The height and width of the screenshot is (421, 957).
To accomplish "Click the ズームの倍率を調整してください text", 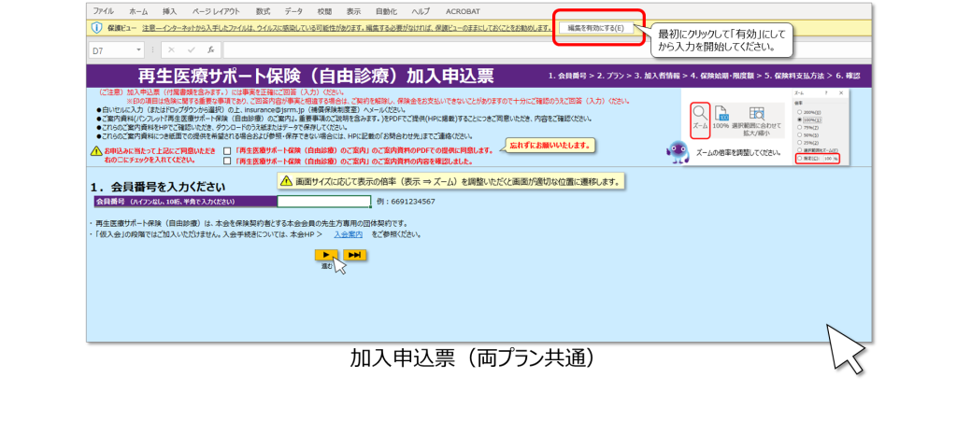I will [738, 152].
